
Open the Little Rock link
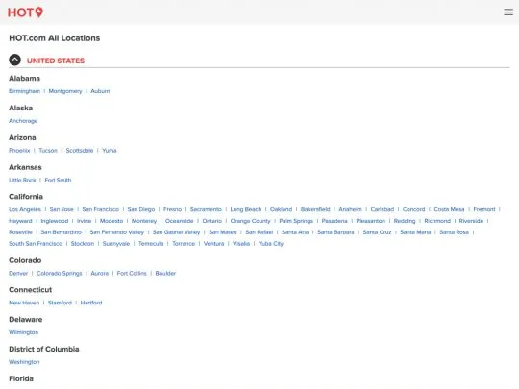click(x=22, y=180)
